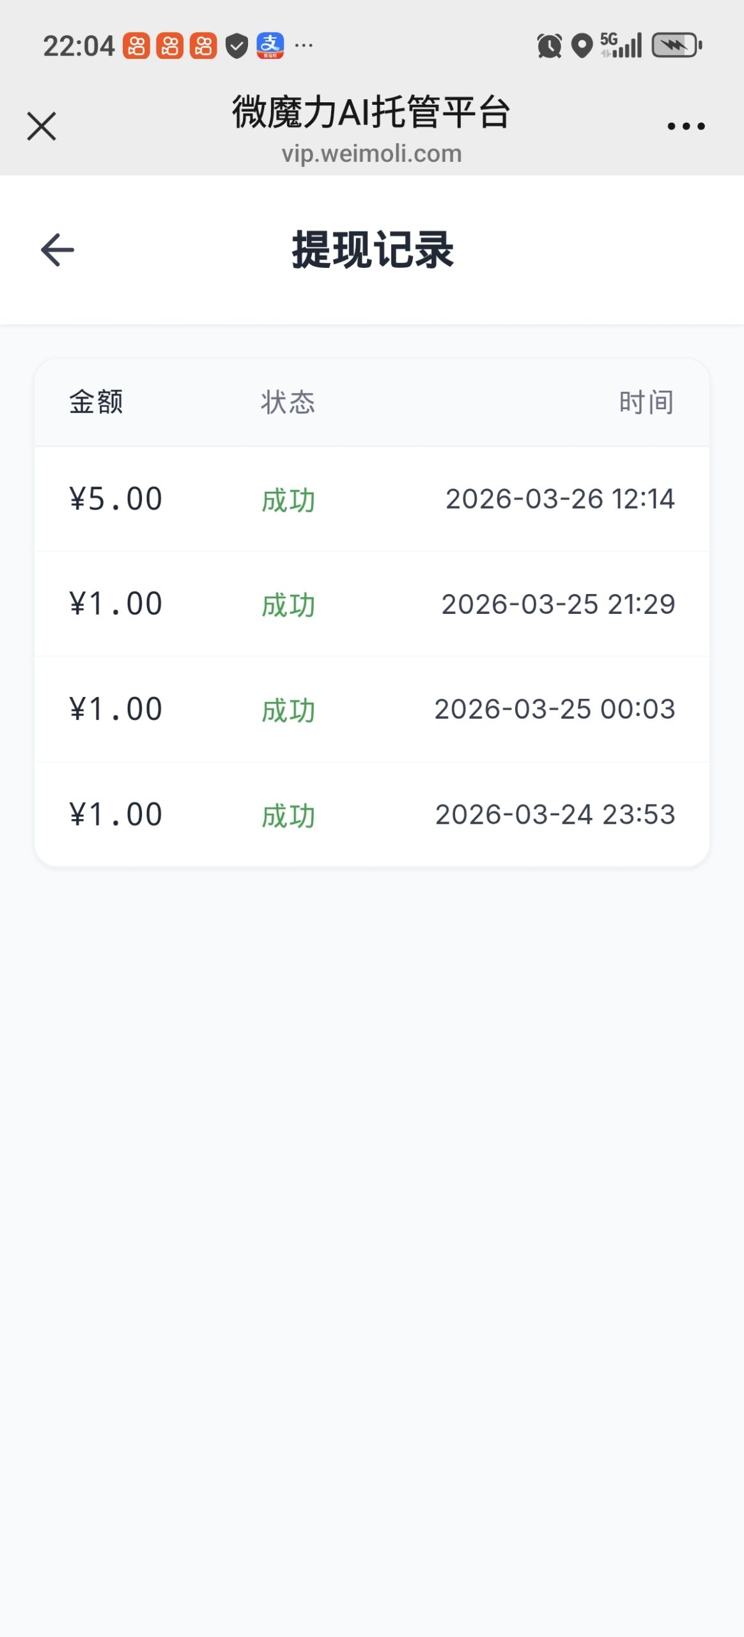744x1637 pixels.
Task: Tap the vip.weimoli.com URL text
Action: [372, 153]
